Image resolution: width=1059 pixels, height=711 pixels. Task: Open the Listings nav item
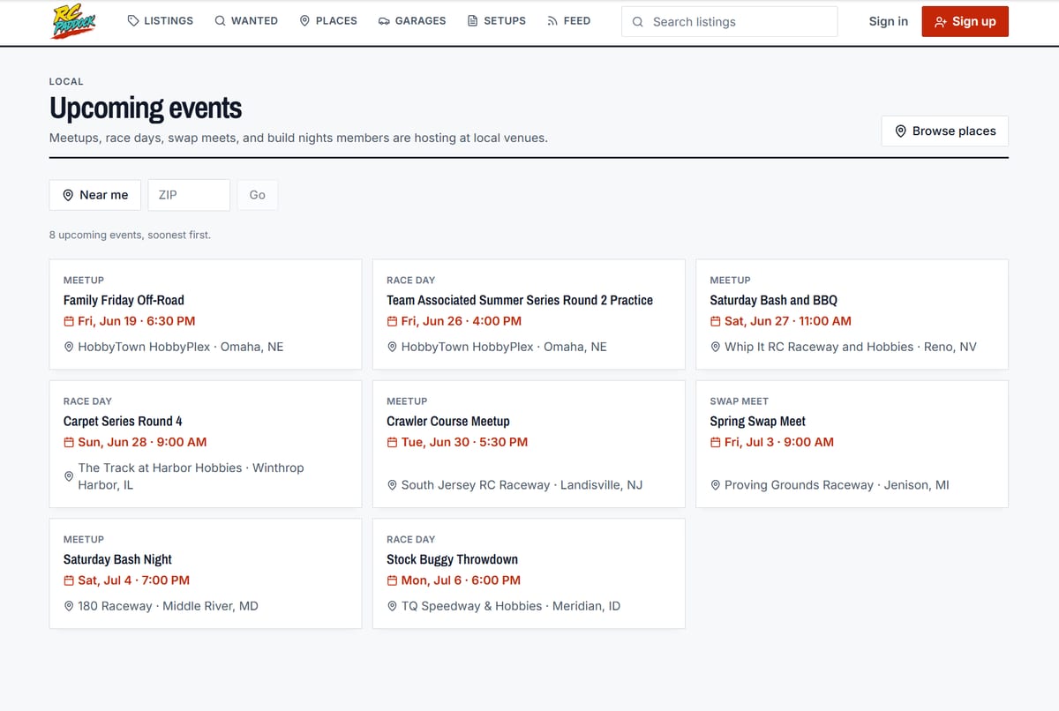[x=160, y=20]
